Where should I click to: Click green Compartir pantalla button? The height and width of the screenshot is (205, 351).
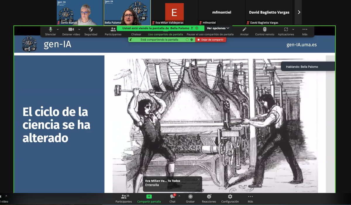pyautogui.click(x=149, y=199)
